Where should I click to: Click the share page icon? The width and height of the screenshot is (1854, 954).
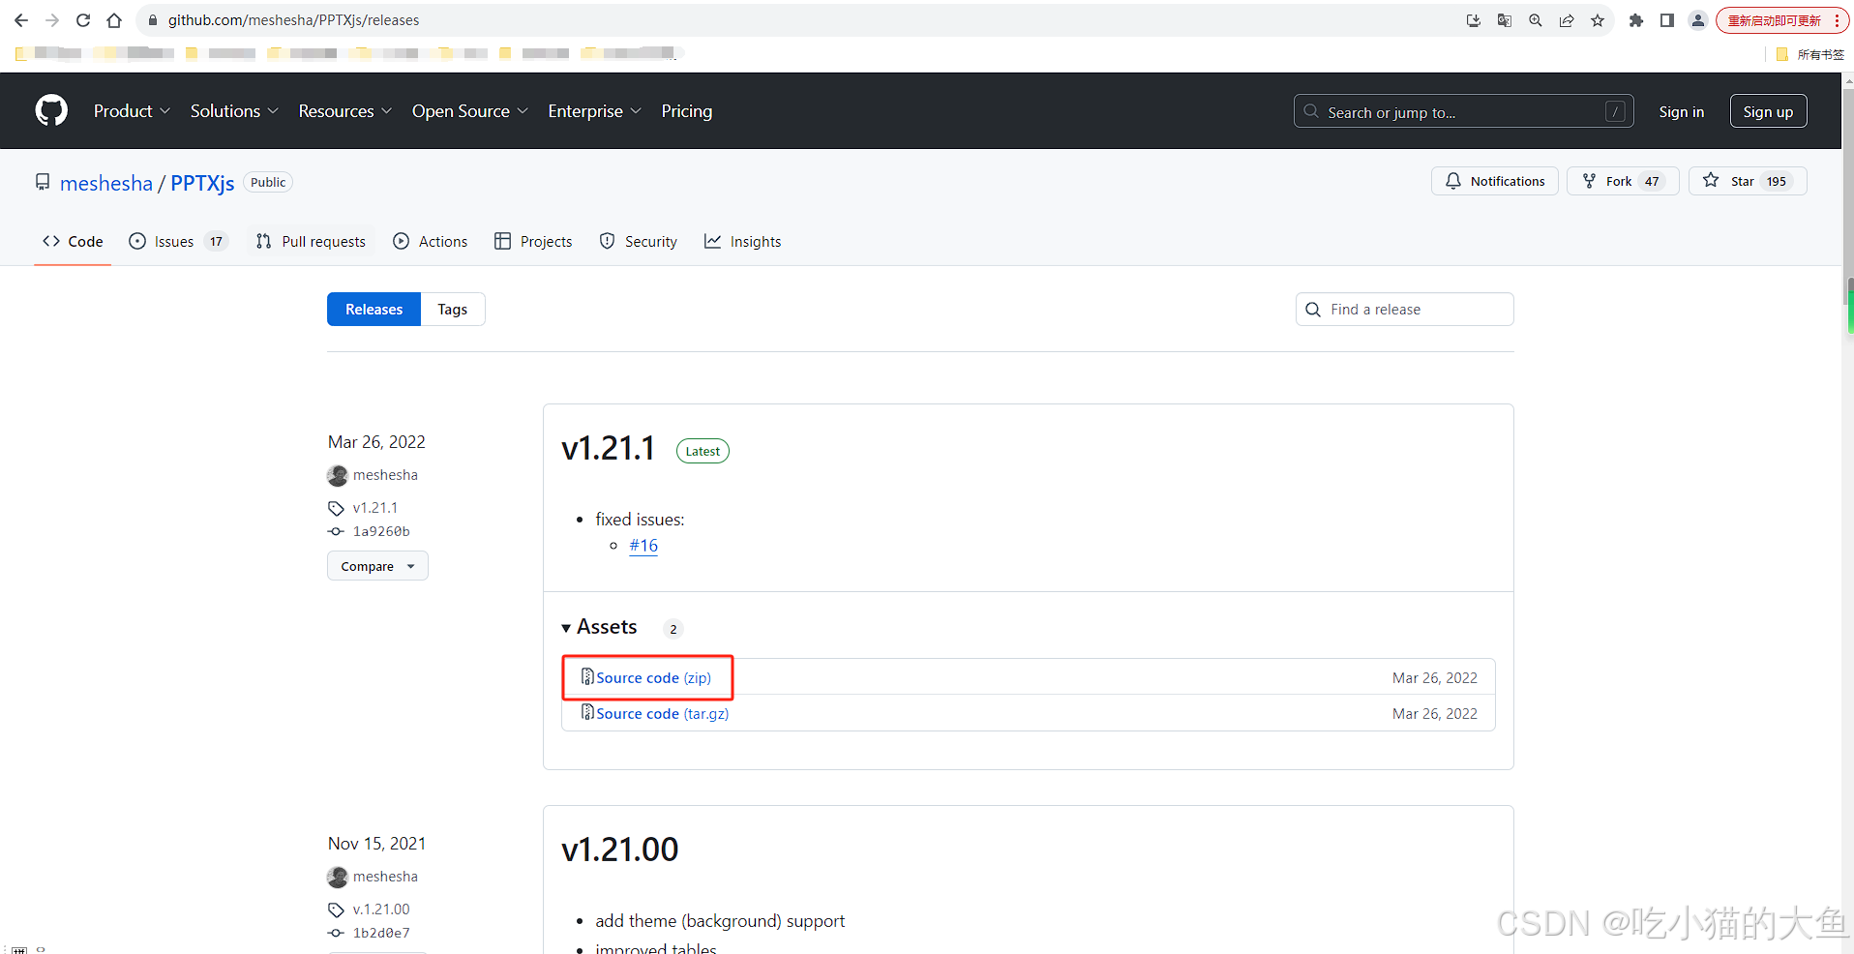(1567, 20)
